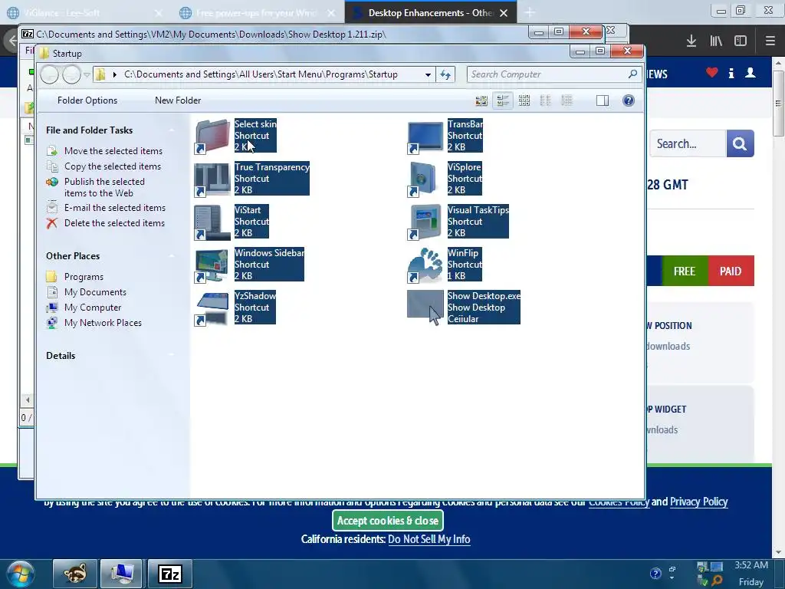
Task: Click Move the selected items
Action: [113, 151]
